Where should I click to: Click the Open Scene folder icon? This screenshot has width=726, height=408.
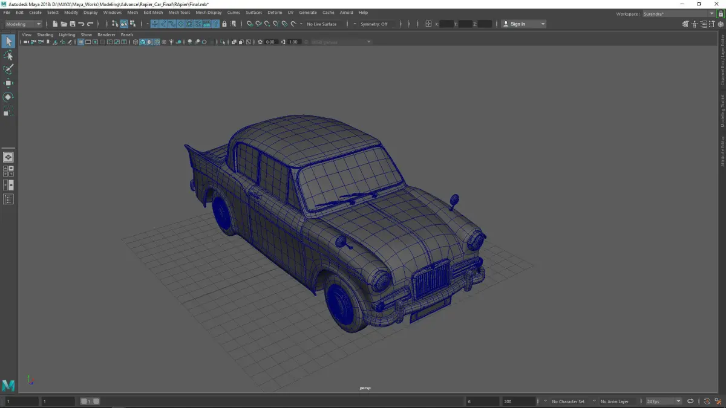pyautogui.click(x=64, y=24)
